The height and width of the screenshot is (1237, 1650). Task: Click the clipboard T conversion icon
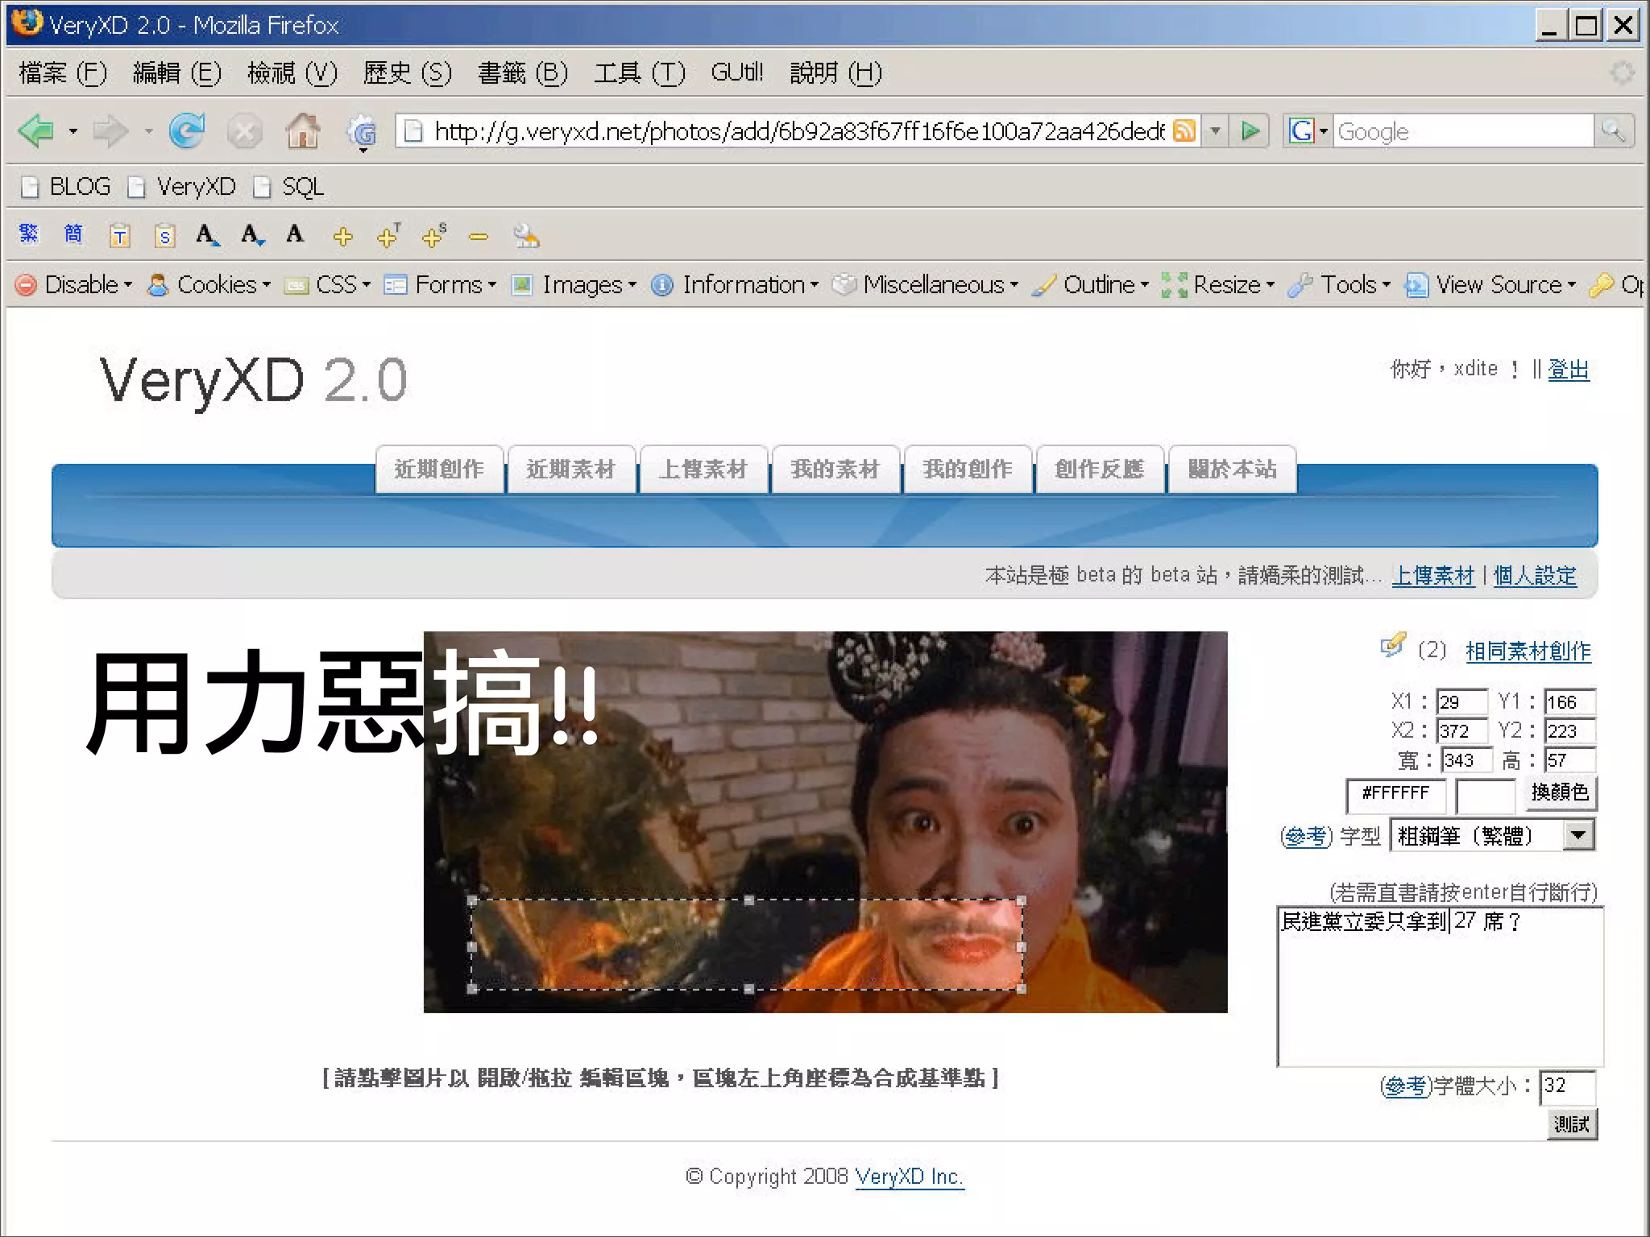point(119,235)
